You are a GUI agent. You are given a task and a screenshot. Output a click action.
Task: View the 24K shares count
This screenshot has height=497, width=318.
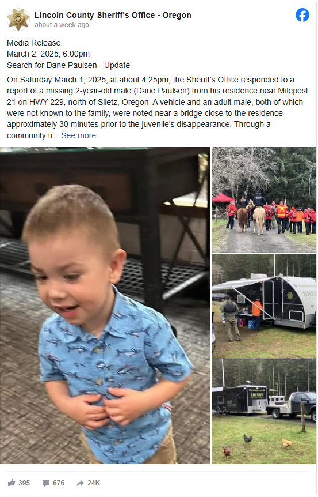(94, 483)
